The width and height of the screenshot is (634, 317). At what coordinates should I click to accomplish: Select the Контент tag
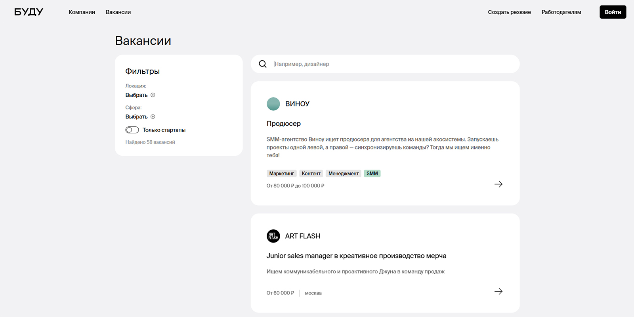311,174
